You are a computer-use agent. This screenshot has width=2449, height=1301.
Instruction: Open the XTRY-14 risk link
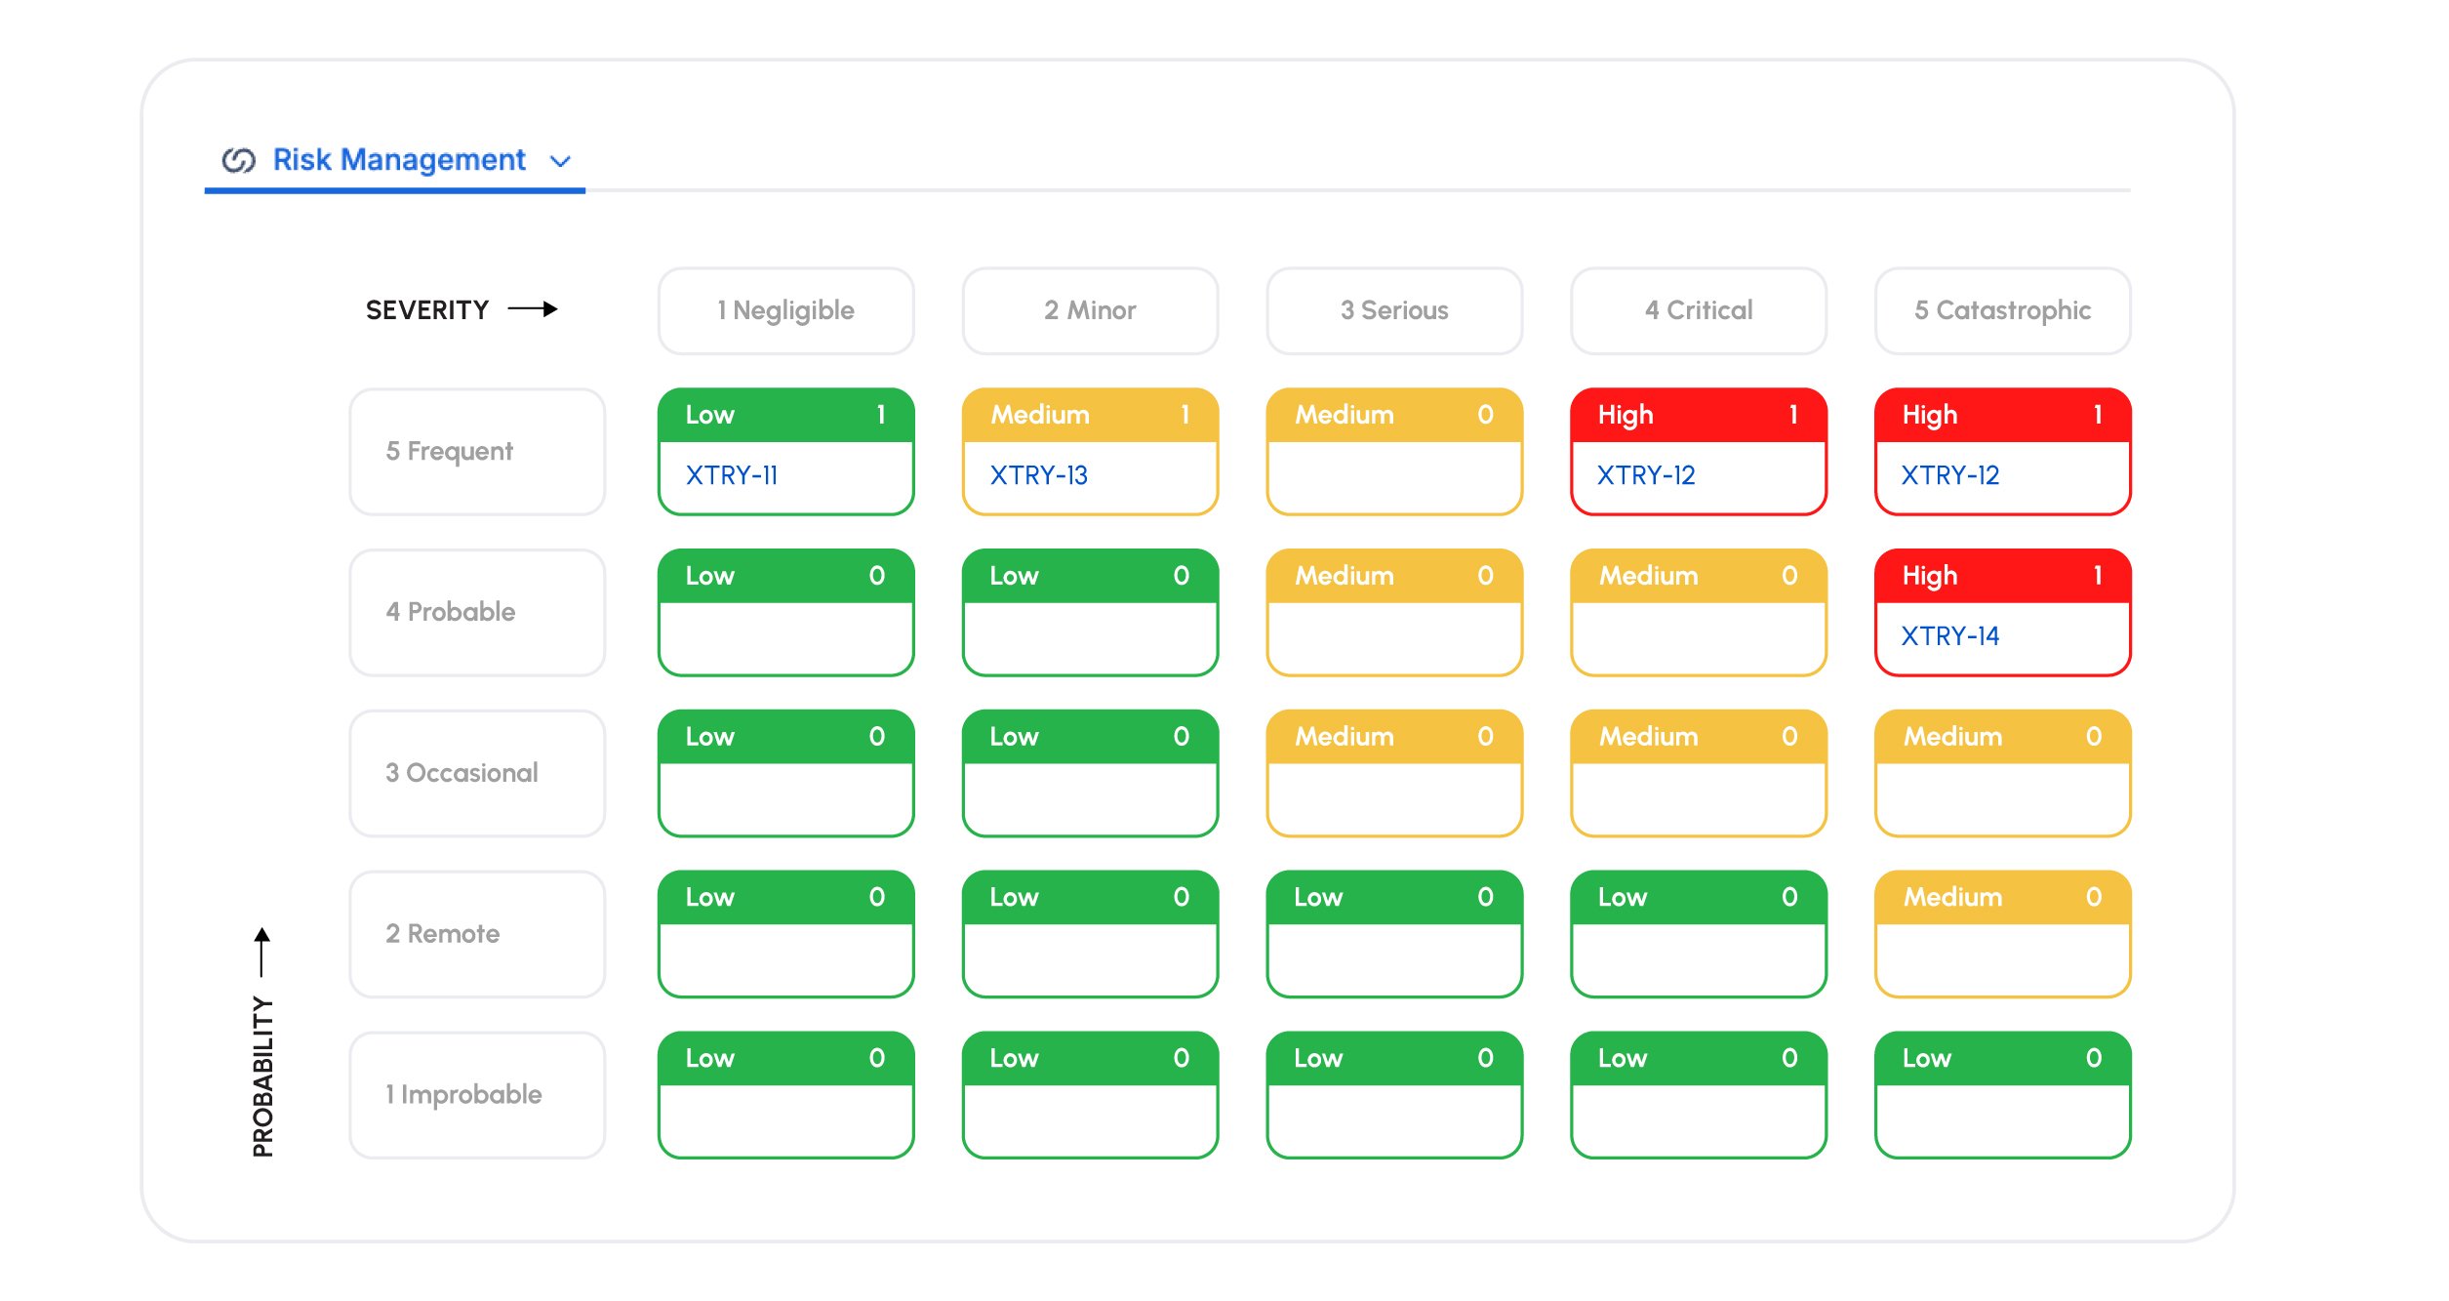(x=1950, y=636)
